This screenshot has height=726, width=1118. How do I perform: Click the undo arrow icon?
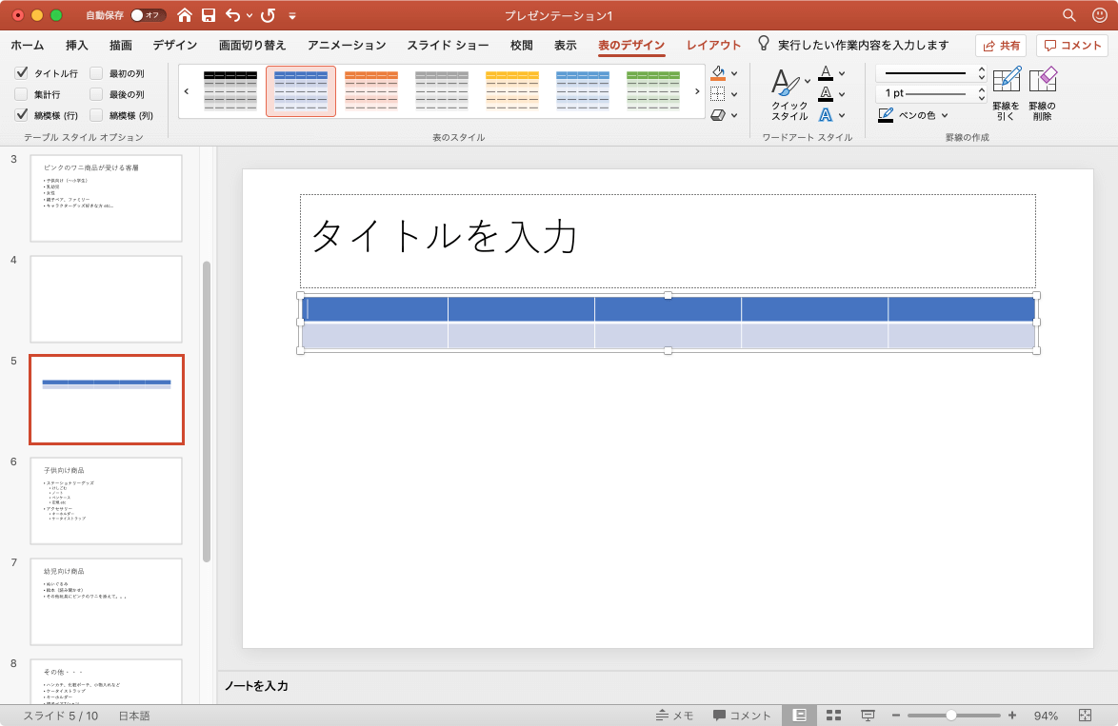233,15
